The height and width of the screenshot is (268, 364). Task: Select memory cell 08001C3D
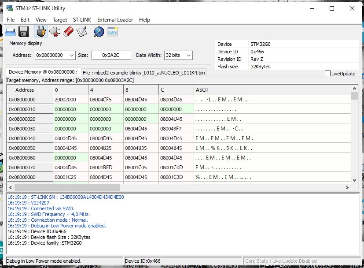176,177
